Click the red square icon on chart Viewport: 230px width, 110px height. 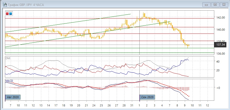(7, 14)
